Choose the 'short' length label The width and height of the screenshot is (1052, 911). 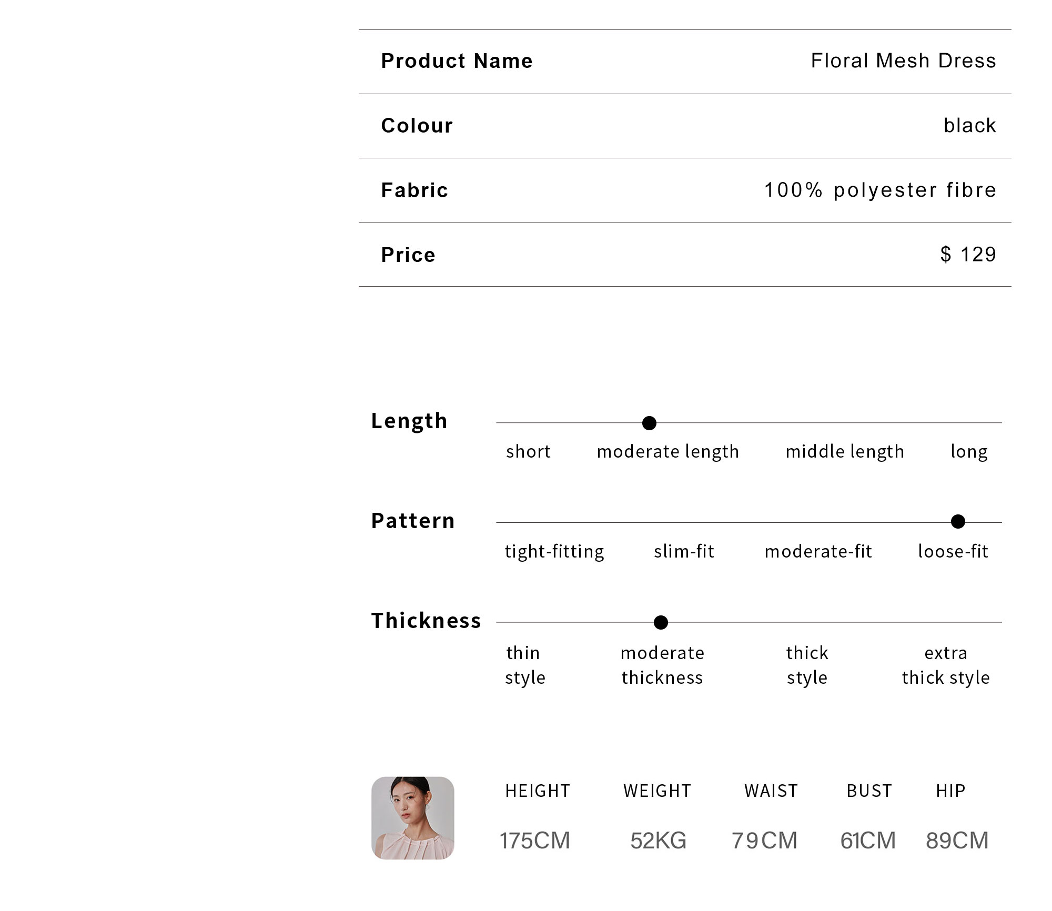pyautogui.click(x=528, y=451)
